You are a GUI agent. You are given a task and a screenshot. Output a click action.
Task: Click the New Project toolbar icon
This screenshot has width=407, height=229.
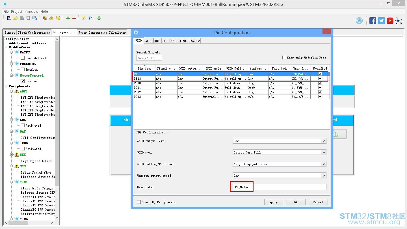point(9,18)
